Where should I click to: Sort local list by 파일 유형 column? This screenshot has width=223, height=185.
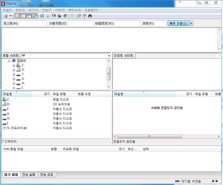64,94
